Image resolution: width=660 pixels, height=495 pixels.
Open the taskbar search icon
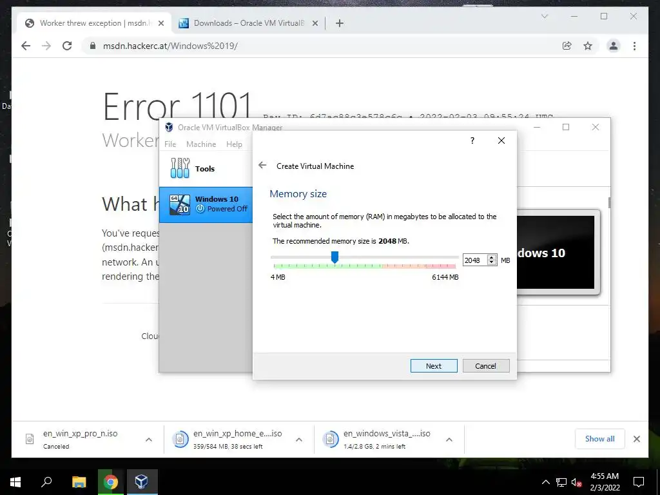[46, 481]
